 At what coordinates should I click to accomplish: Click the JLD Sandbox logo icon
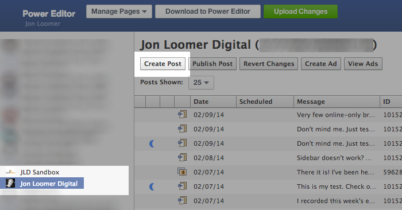tap(10, 172)
